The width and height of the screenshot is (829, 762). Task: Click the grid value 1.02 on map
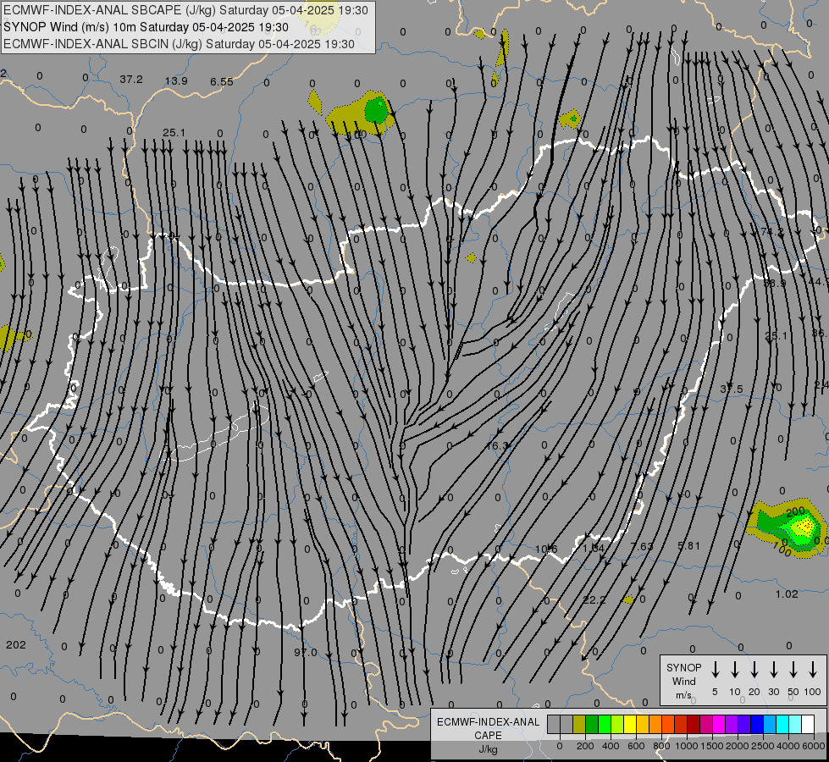point(787,594)
